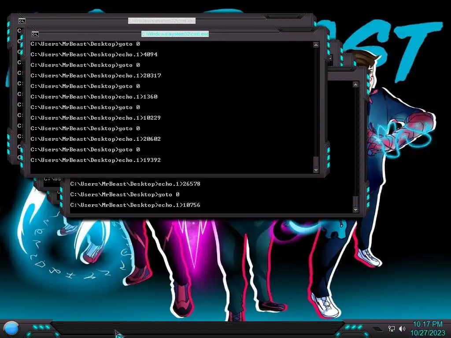Click the scroll-up arrow in the front cmd window

click(316, 45)
